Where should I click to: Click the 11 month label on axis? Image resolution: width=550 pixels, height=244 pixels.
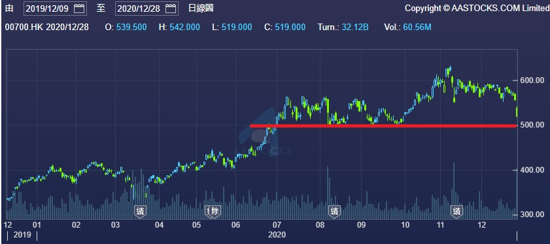[x=441, y=225]
